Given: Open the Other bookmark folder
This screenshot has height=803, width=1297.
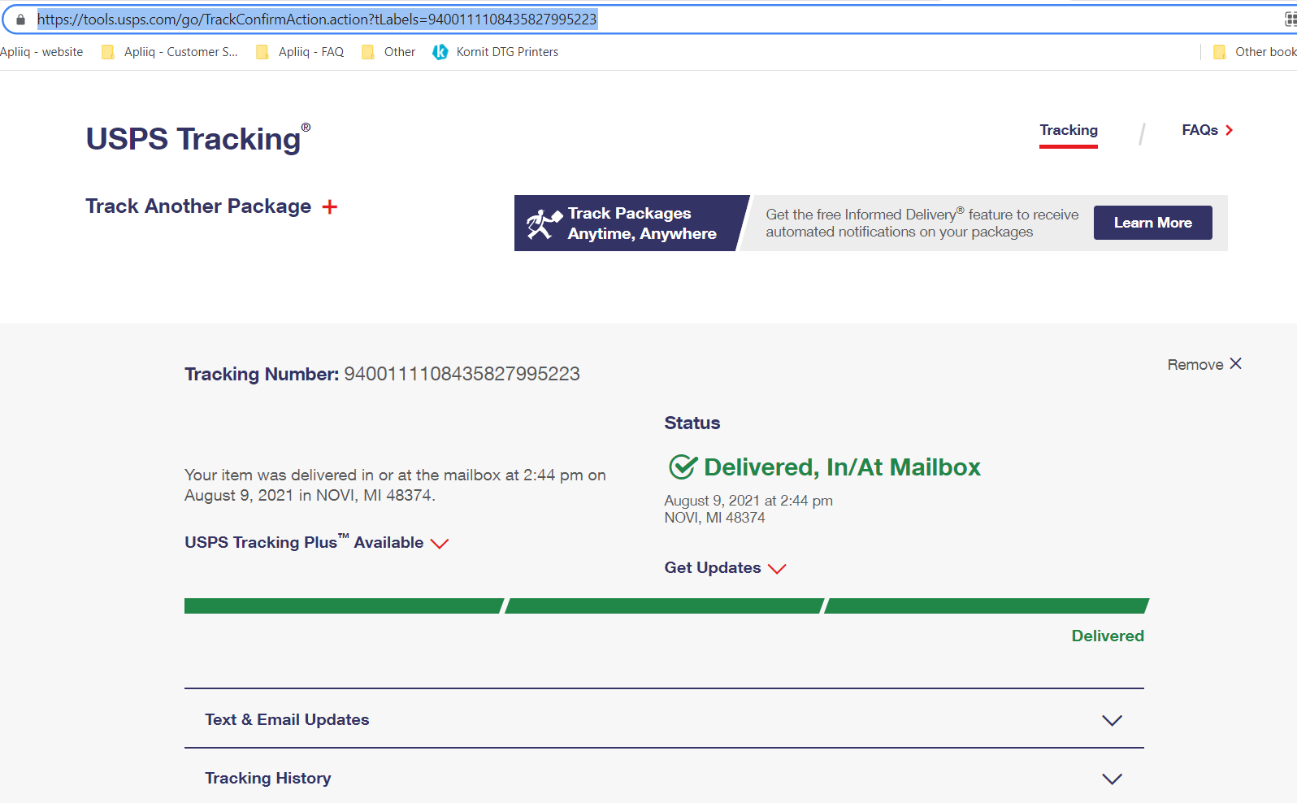Looking at the screenshot, I should (388, 52).
